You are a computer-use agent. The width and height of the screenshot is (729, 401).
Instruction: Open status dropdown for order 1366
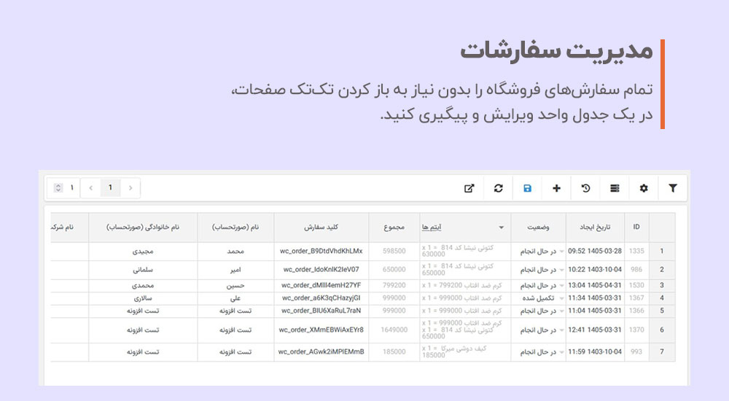click(x=561, y=311)
